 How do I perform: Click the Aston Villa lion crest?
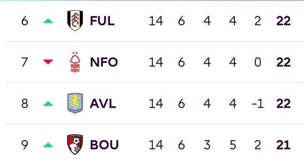point(75,103)
